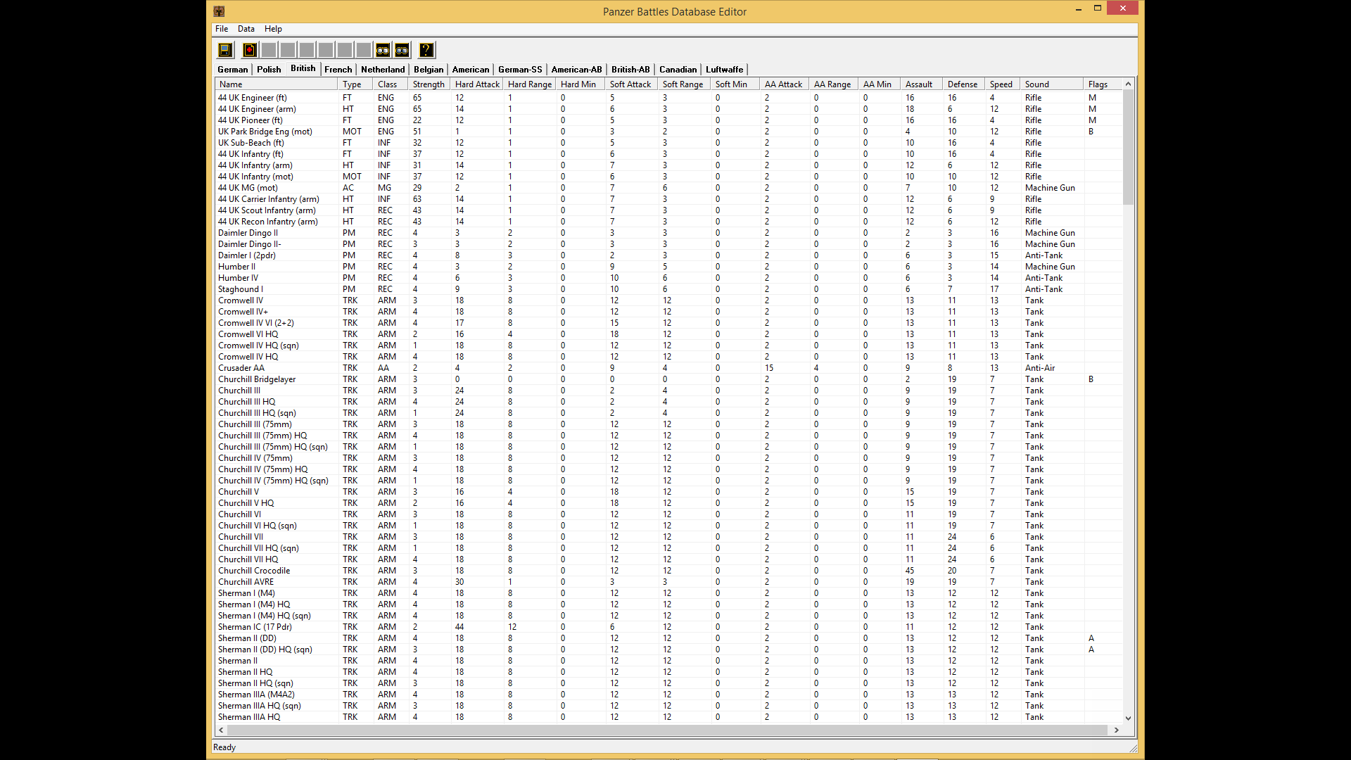Click the AA Range column header

(834, 84)
